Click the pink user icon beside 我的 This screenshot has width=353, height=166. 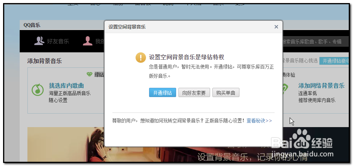(88, 41)
